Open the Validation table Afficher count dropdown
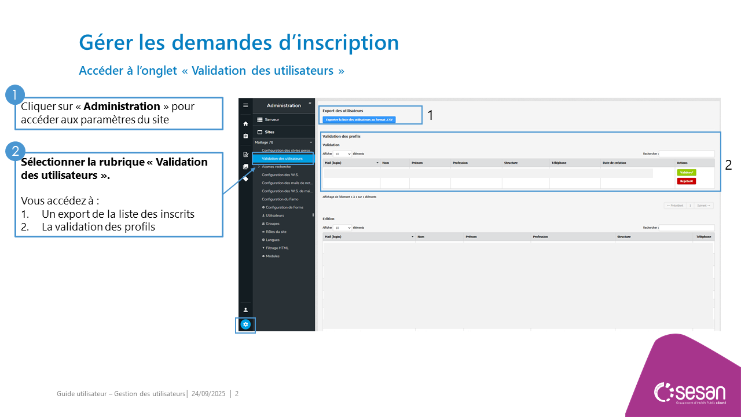The image size is (741, 417). point(342,154)
